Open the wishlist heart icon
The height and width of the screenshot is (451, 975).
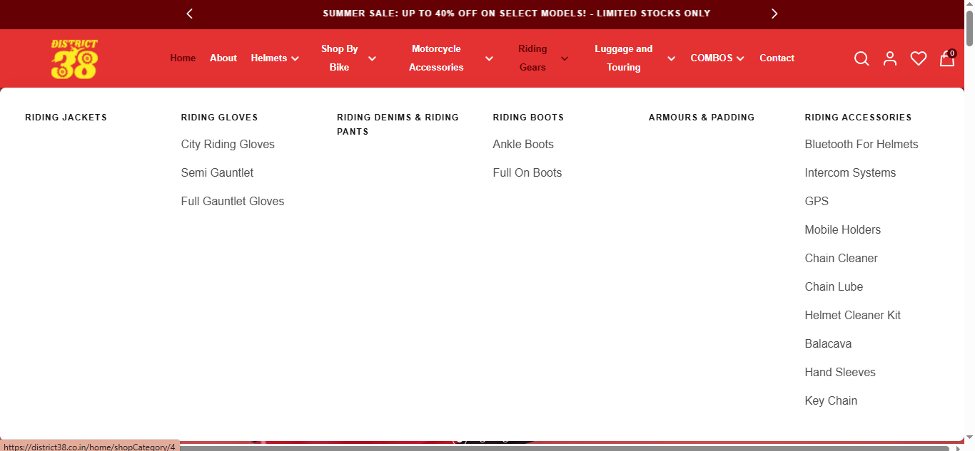(x=918, y=58)
